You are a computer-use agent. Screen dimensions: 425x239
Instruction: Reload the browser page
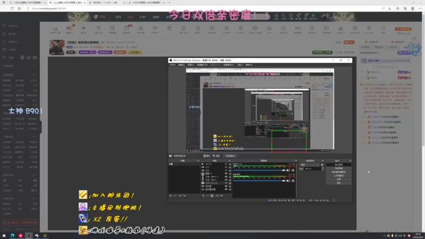pos(12,8)
